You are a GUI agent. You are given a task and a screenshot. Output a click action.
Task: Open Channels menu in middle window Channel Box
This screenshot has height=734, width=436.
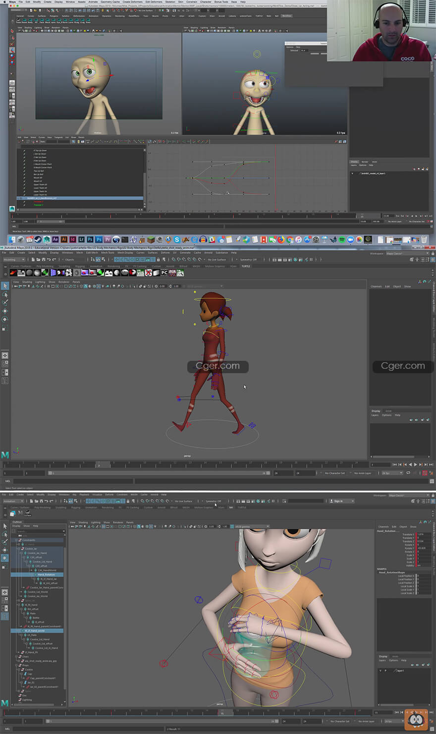[x=376, y=286]
